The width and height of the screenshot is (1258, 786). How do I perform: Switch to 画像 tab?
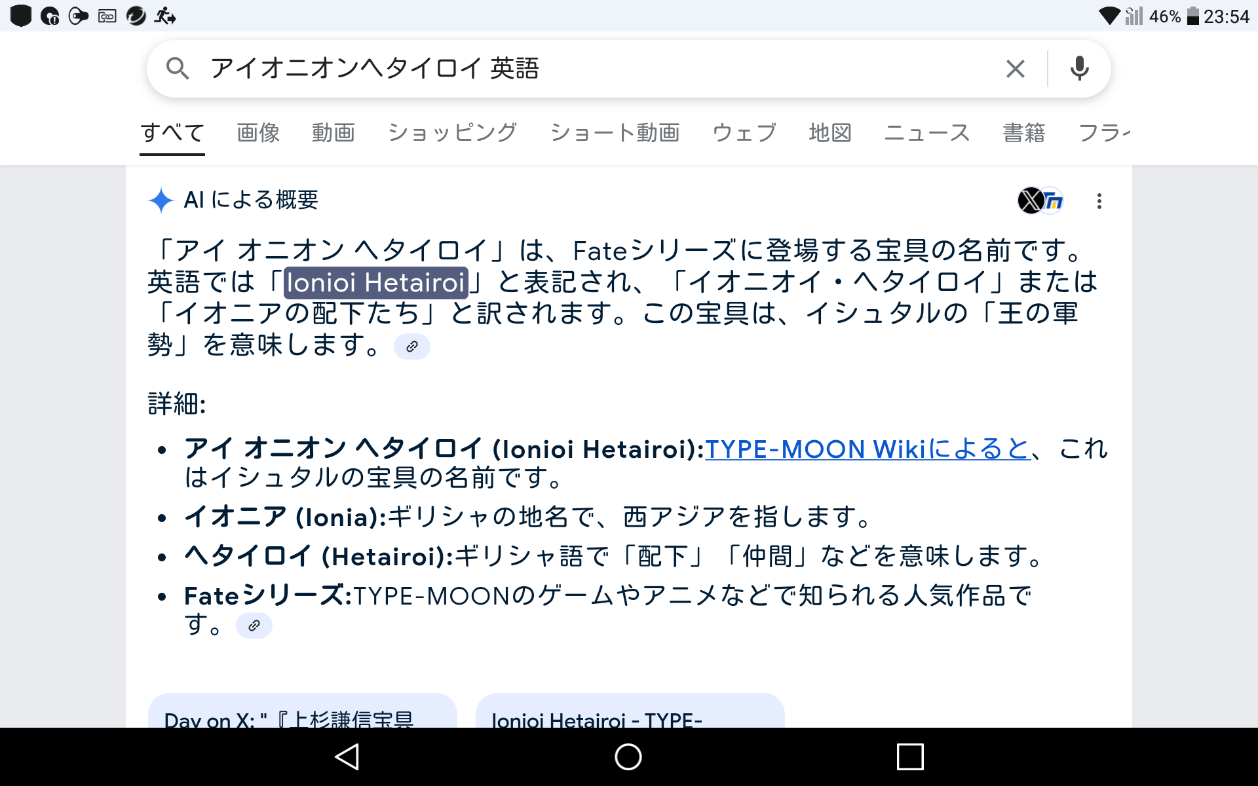(x=258, y=133)
